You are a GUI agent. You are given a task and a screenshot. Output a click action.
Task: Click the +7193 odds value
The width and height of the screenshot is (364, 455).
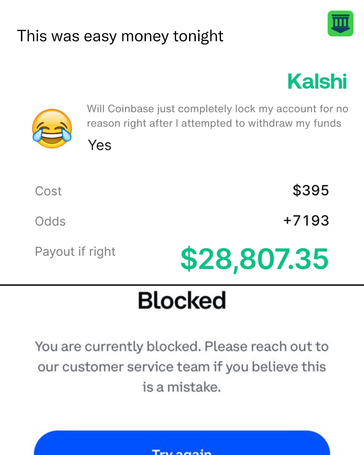click(306, 221)
